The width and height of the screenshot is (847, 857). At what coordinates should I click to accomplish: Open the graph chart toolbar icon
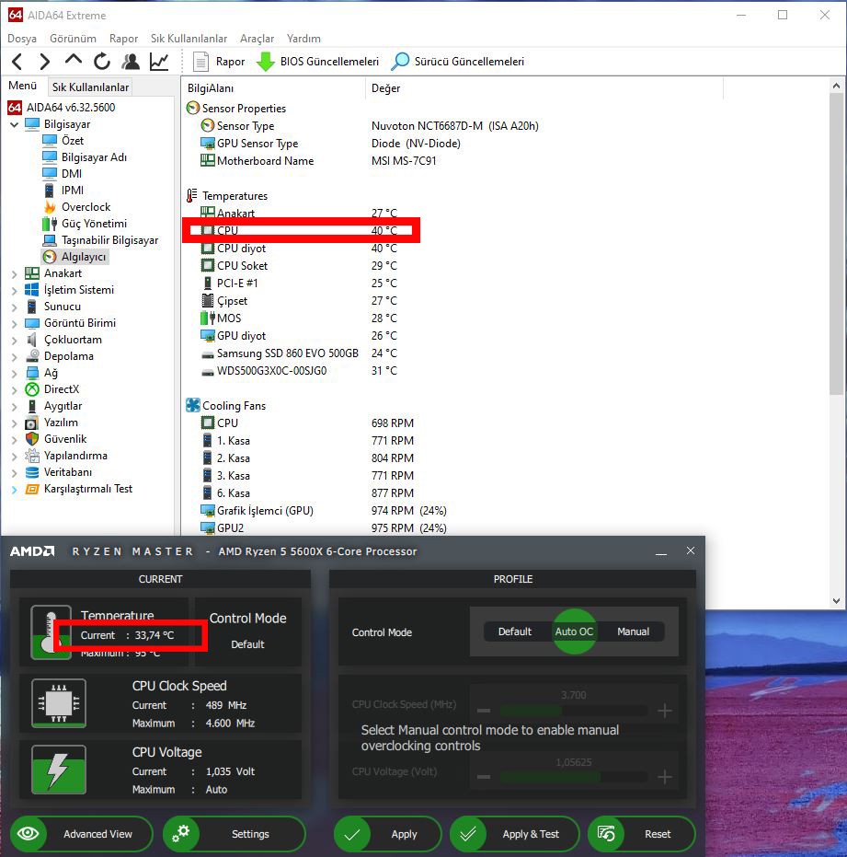[x=159, y=62]
